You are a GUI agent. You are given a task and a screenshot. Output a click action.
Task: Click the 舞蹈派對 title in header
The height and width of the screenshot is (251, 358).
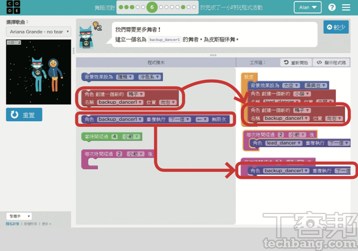[105, 8]
